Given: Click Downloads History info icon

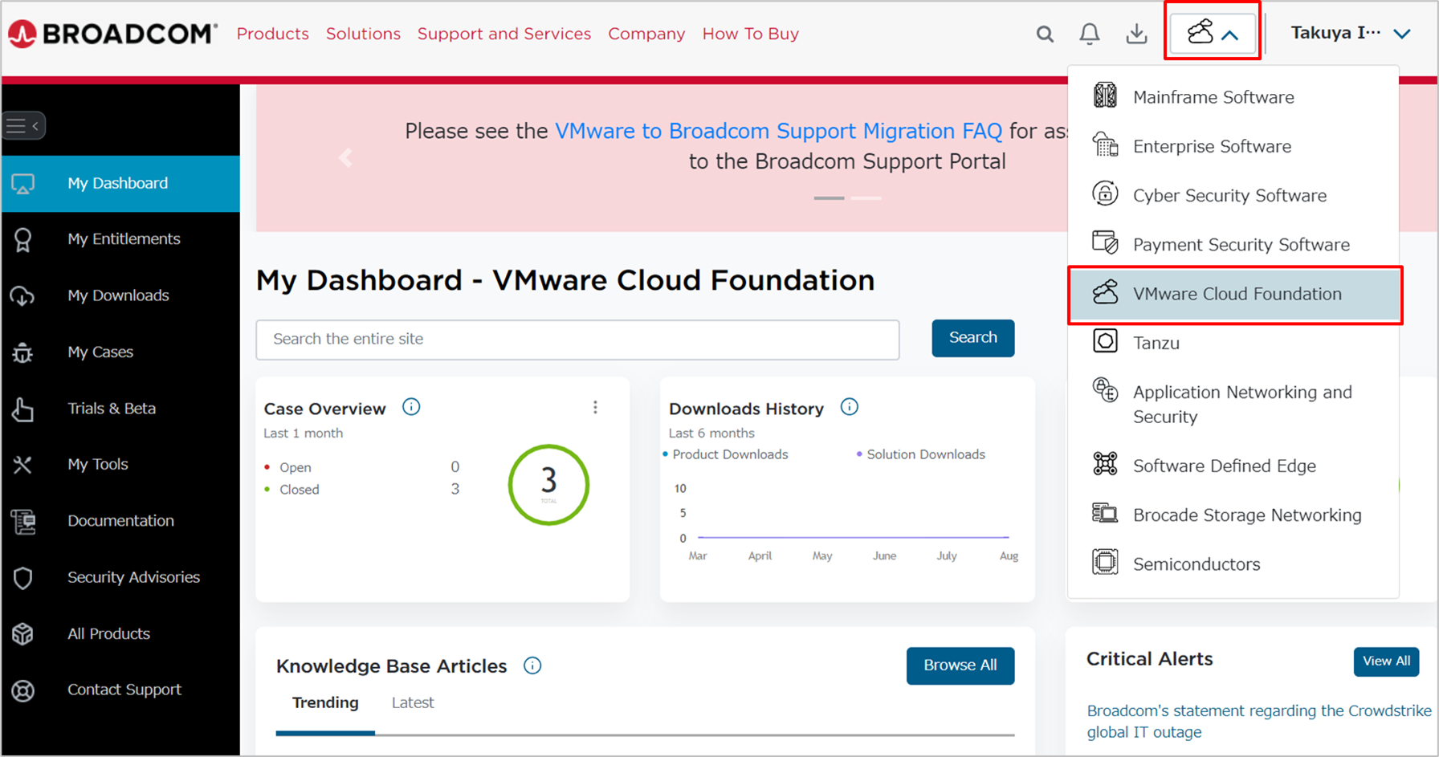Looking at the screenshot, I should click(x=849, y=407).
